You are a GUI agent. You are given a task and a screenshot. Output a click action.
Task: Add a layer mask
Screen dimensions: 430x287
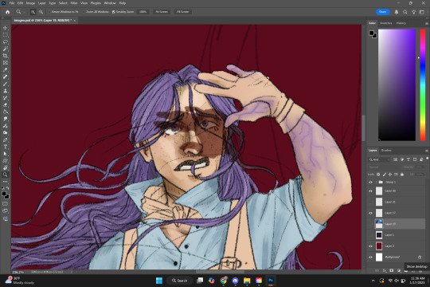click(392, 270)
